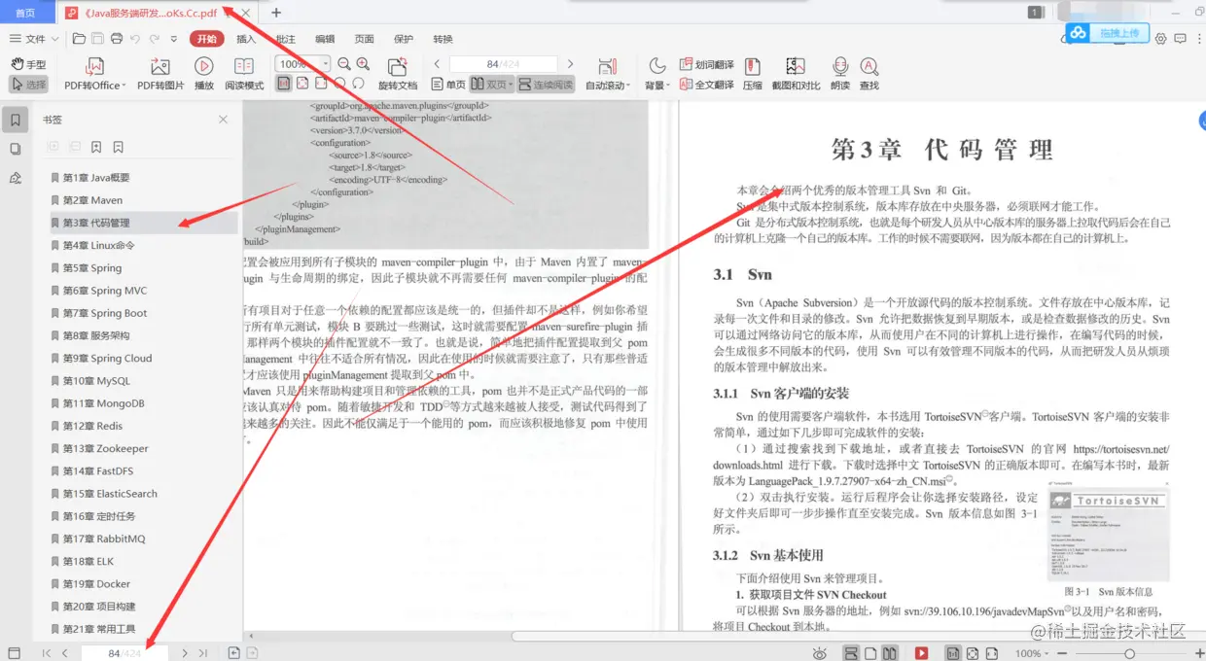Compress the PDF (压缩)

click(x=752, y=74)
